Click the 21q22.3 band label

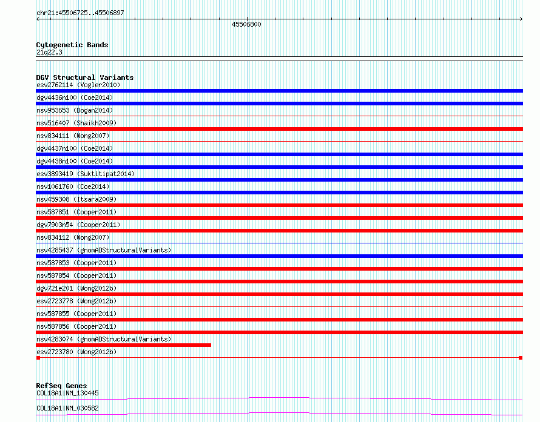(49, 52)
